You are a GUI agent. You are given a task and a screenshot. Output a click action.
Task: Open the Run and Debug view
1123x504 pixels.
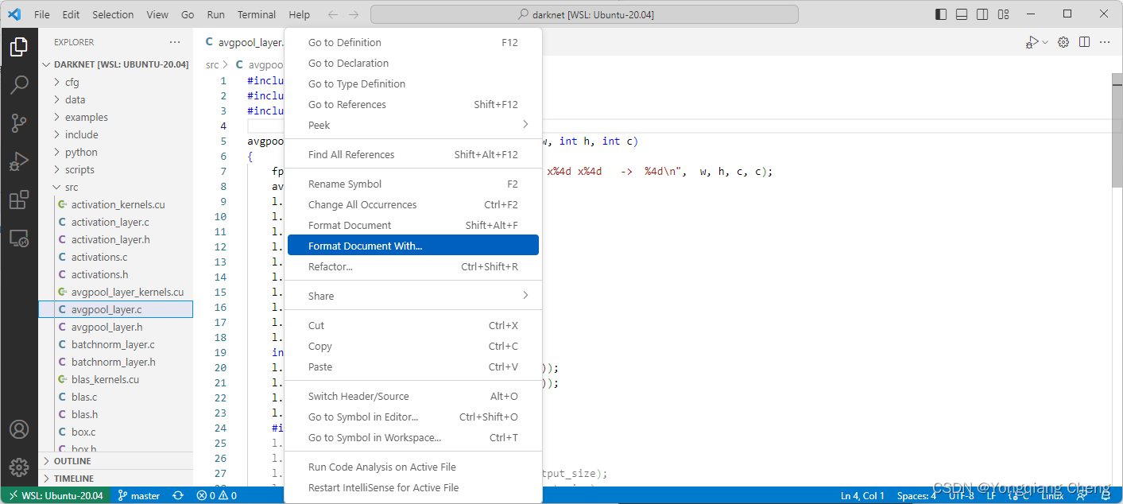(19, 161)
